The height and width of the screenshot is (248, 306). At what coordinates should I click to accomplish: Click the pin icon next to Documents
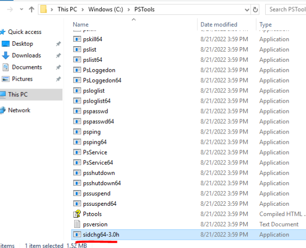(x=58, y=67)
